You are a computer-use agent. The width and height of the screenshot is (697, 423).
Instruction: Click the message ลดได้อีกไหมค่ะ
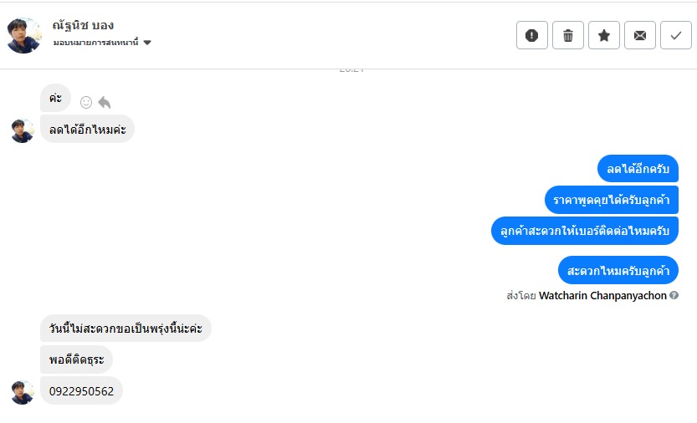[x=87, y=129]
